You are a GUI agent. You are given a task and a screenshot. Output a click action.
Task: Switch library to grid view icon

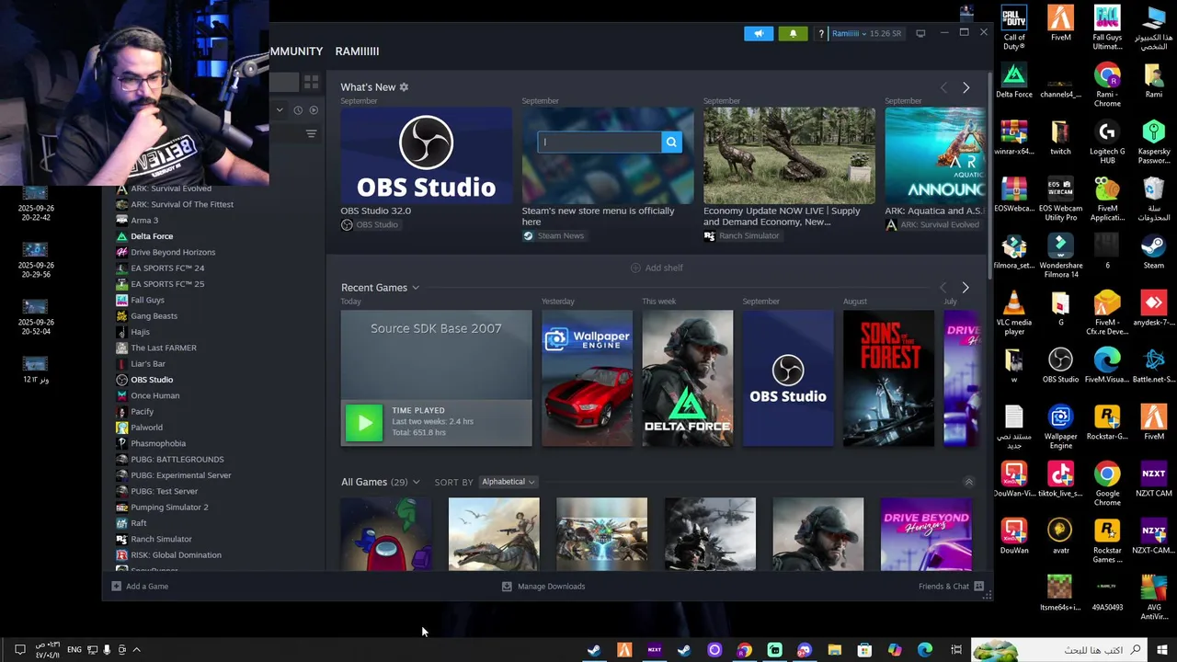(x=311, y=82)
